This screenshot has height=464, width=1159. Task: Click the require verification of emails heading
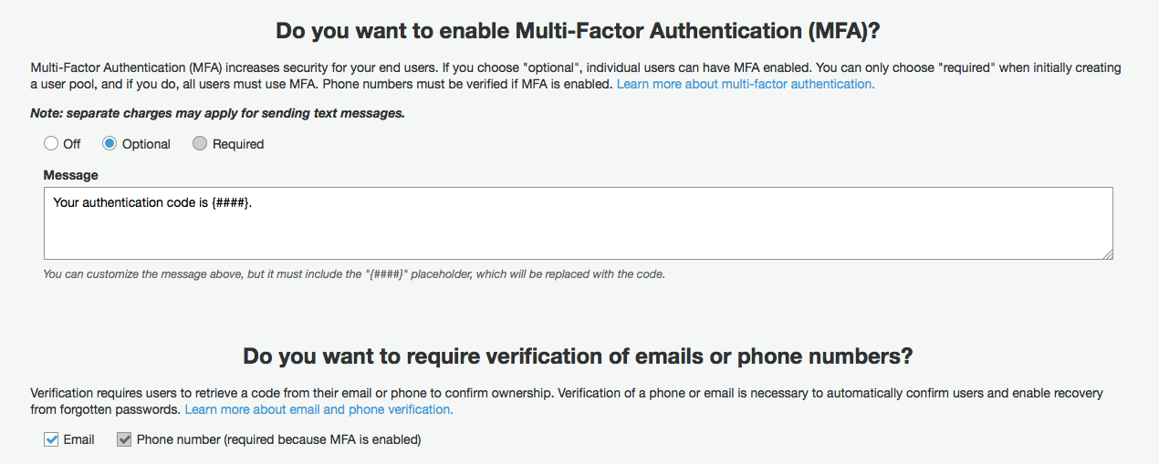pyautogui.click(x=578, y=356)
